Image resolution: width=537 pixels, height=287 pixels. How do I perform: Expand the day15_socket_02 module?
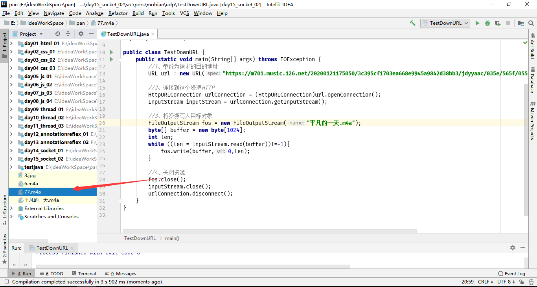tap(11, 159)
